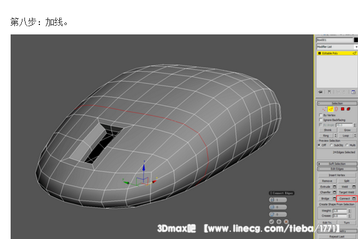The height and width of the screenshot is (239, 358).
Task: Select Element sub-object mode icon
Action: [349, 109]
